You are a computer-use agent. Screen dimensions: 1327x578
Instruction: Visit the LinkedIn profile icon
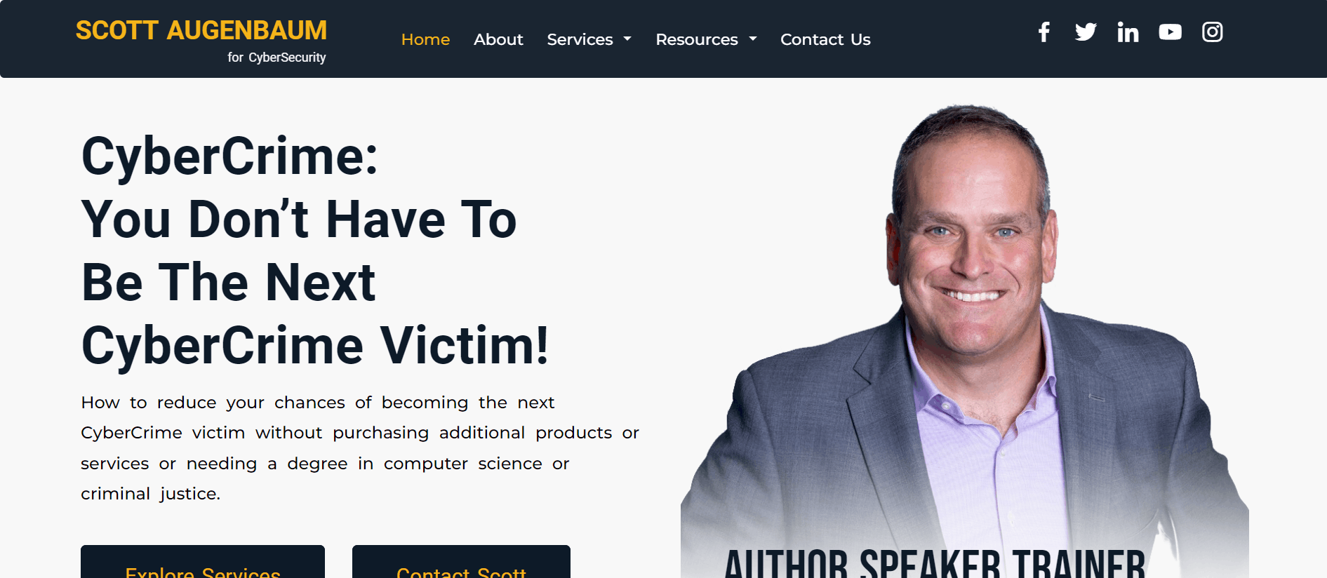1128,32
